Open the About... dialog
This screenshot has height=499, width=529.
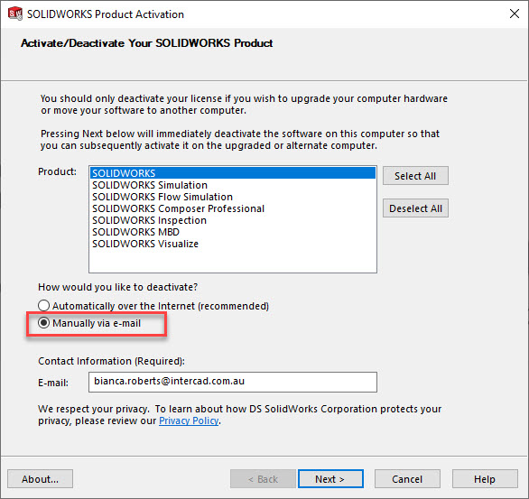[40, 479]
